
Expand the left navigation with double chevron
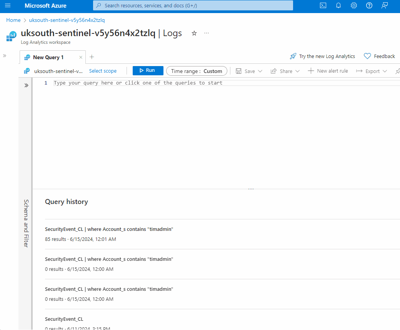pos(4,56)
